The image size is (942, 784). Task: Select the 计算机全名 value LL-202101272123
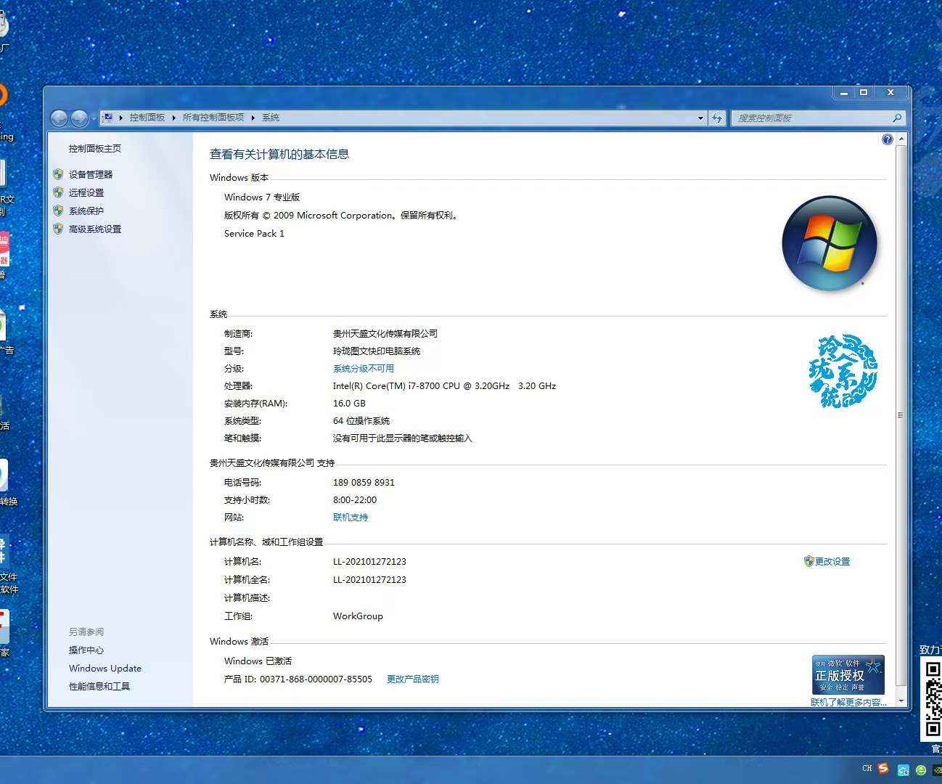[x=369, y=580]
